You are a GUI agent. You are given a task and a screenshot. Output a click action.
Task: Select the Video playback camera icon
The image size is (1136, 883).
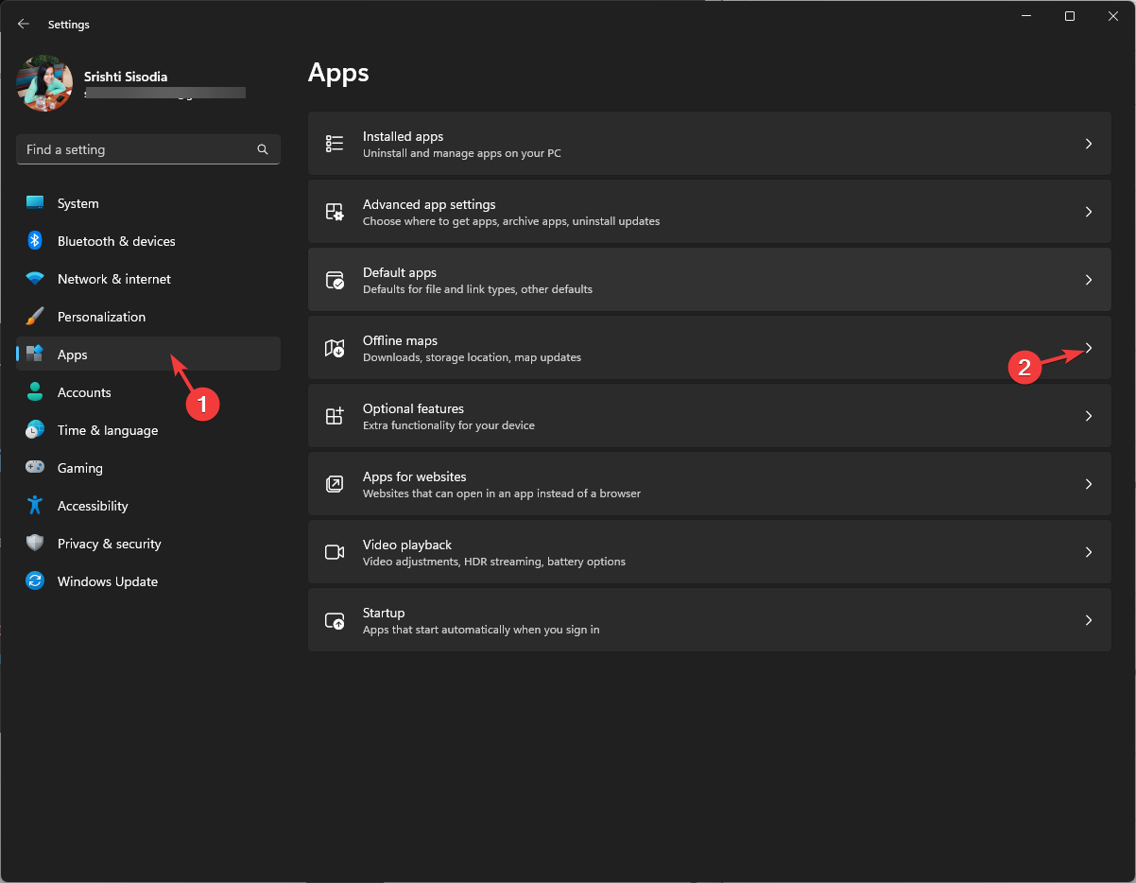point(334,552)
